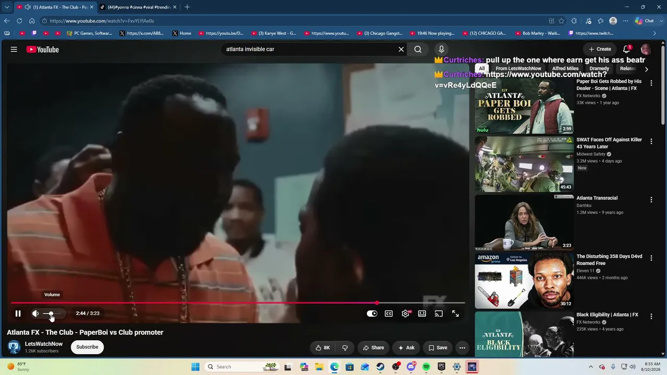Image resolution: width=667 pixels, height=375 pixels.
Task: Mute the video with the speaker icon
Action: (x=35, y=314)
